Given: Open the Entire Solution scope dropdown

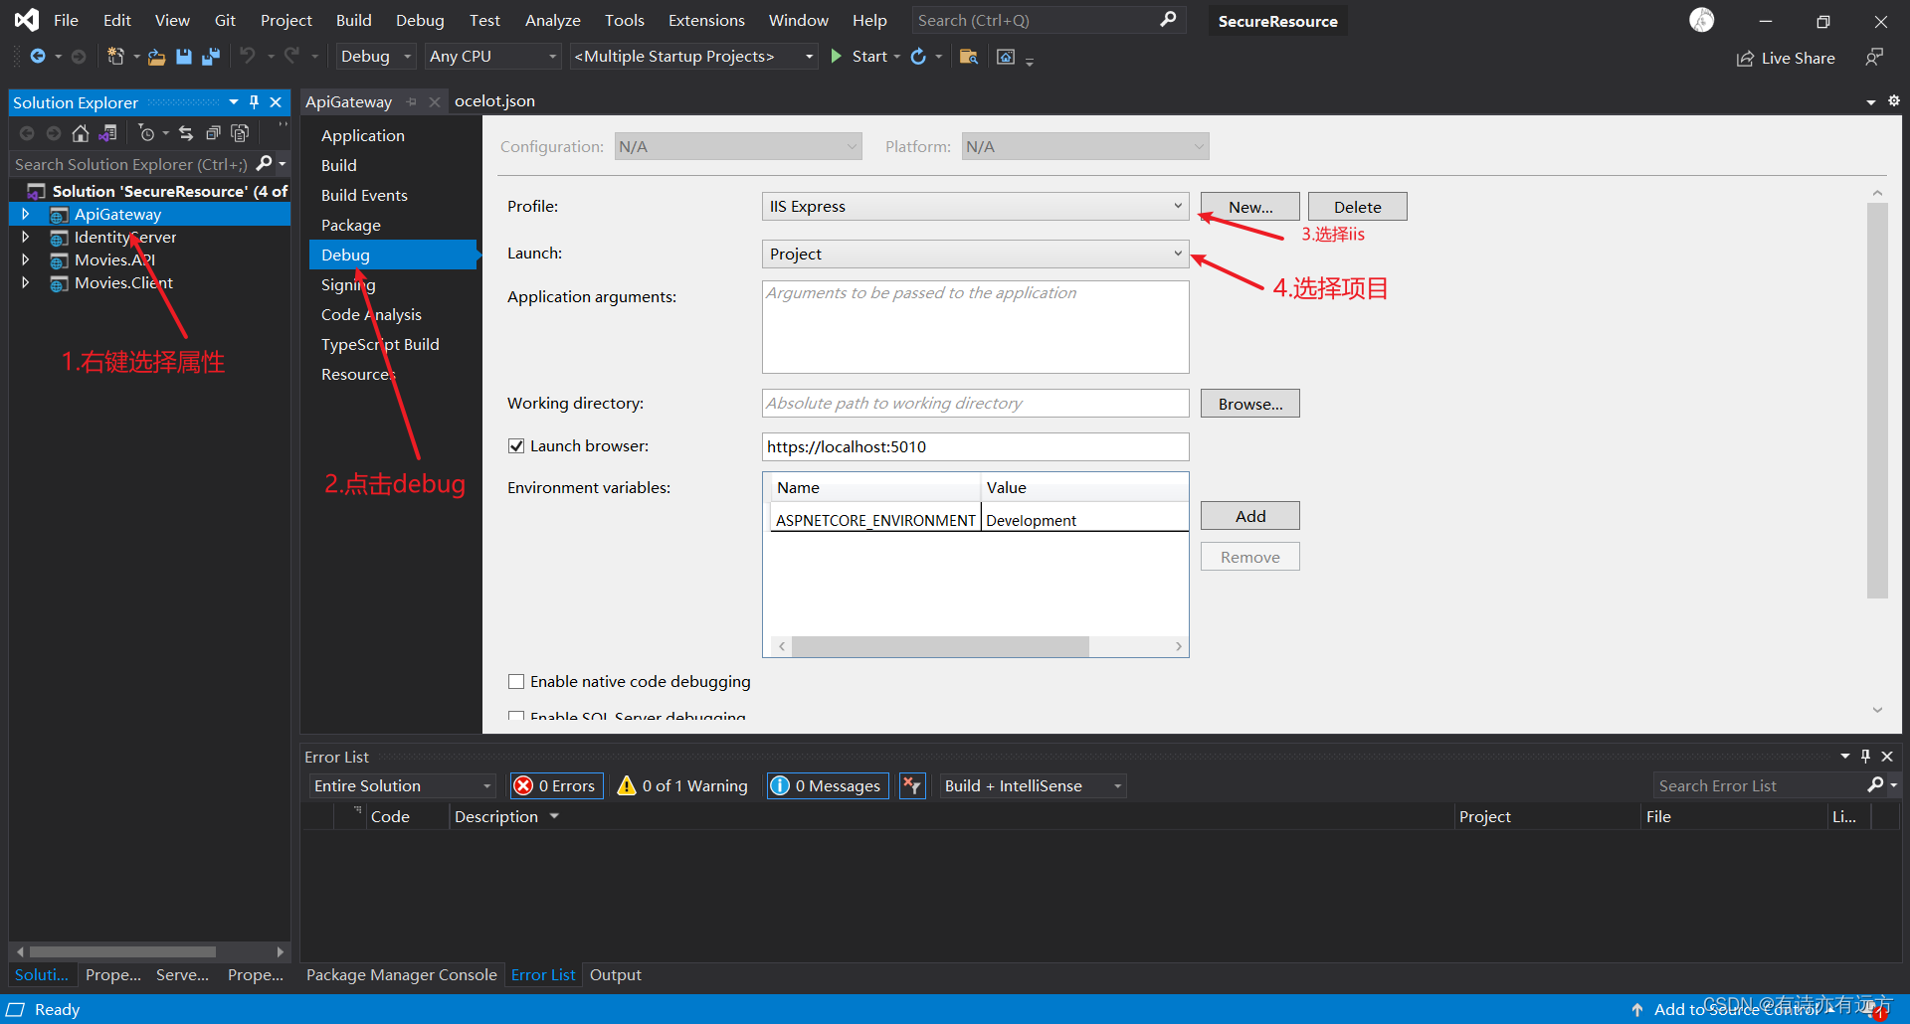Looking at the screenshot, I should click(403, 786).
